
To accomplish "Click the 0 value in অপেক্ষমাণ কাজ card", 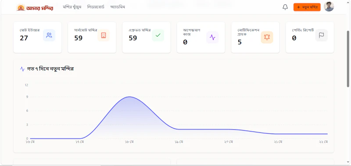I will click(185, 42).
